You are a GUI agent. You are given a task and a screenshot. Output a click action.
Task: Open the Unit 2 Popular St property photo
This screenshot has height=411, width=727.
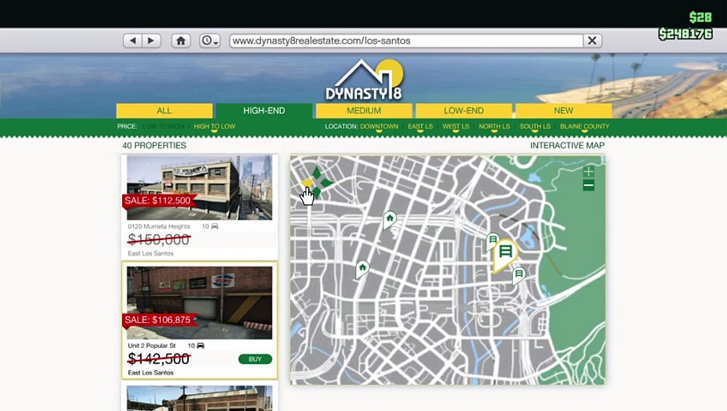click(199, 303)
